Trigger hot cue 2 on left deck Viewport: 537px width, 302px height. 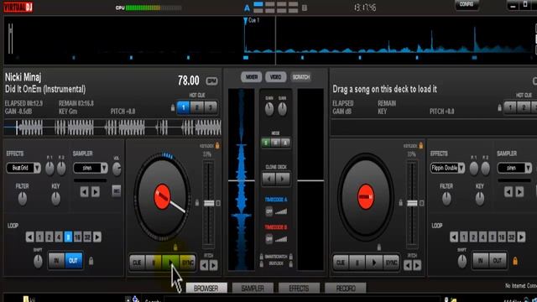tap(197, 107)
